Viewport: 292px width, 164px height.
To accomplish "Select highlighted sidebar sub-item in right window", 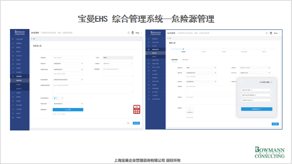I will (156, 53).
